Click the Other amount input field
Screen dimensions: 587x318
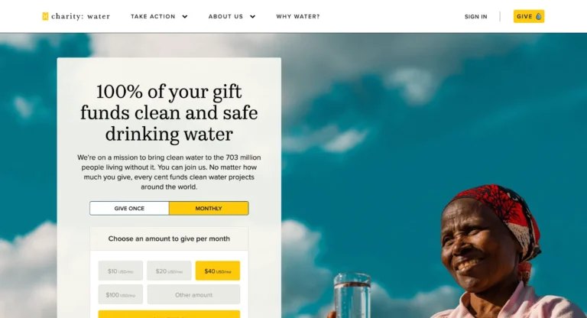193,294
